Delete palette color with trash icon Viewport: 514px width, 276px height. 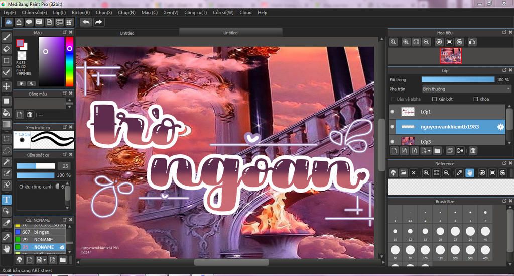[x=30, y=115]
